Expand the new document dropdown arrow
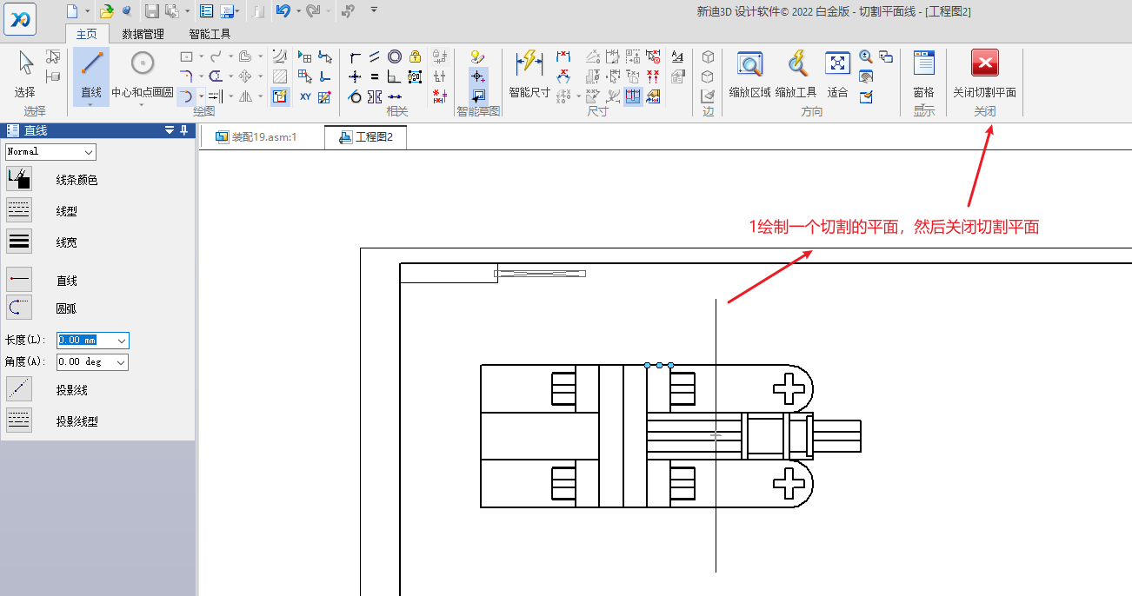The image size is (1132, 596). coord(87,11)
